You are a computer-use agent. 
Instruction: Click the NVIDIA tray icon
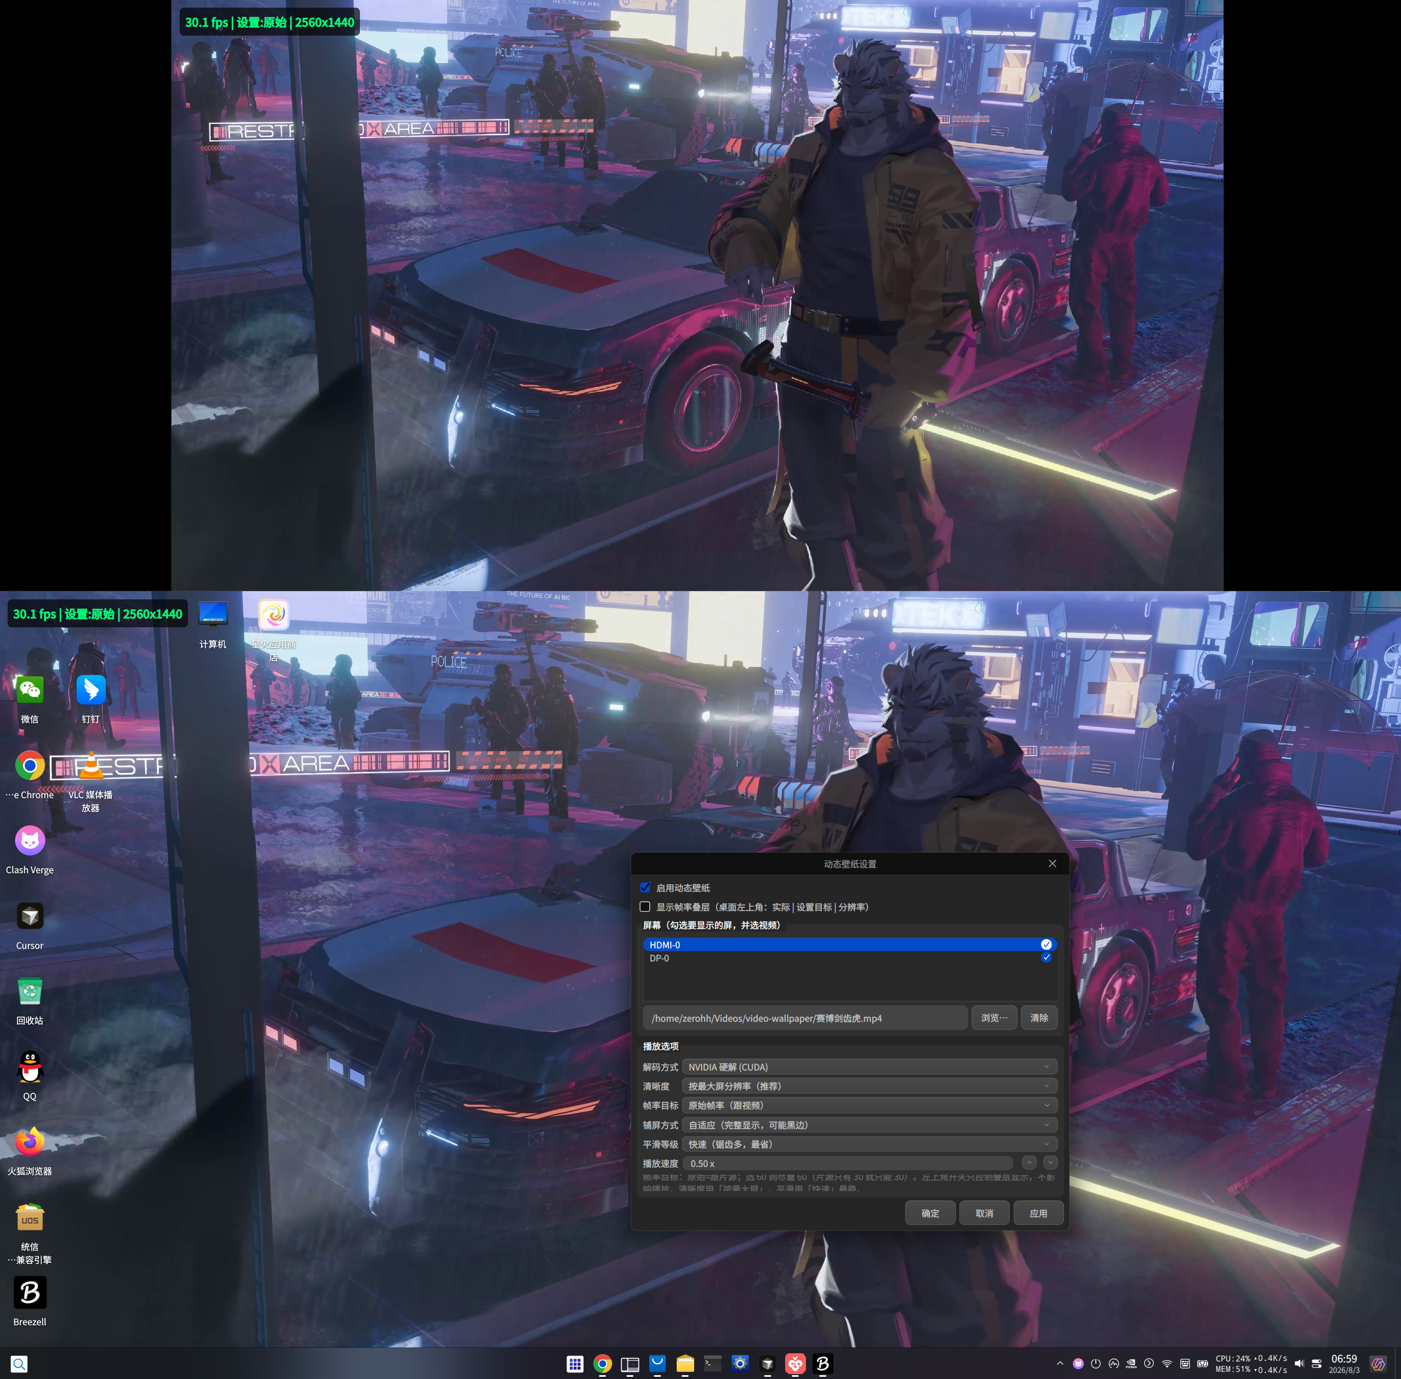pyautogui.click(x=1131, y=1364)
